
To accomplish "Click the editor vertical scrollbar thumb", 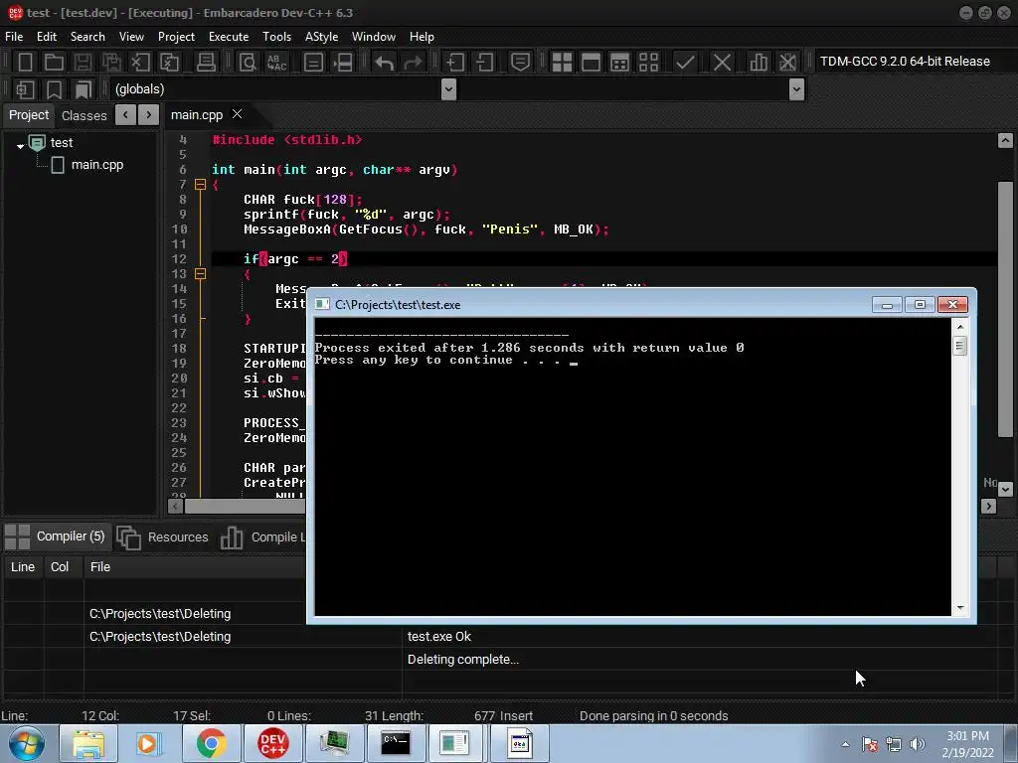I will coord(1005,309).
